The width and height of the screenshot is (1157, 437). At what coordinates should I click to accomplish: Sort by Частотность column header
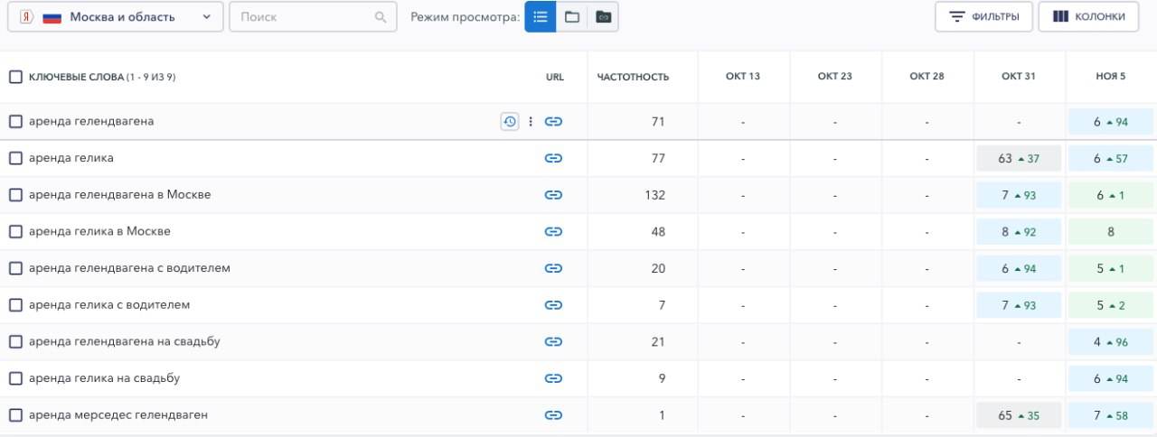tap(634, 77)
